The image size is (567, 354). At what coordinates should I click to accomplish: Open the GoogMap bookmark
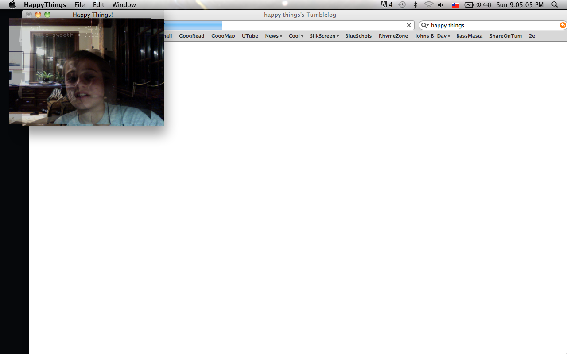(x=223, y=36)
